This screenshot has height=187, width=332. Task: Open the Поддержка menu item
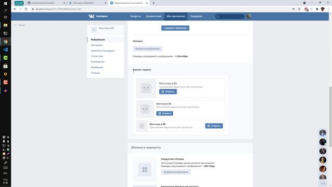click(196, 16)
